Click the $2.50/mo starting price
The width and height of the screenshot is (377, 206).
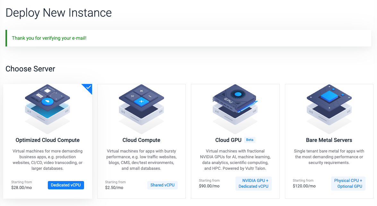[x=114, y=187]
